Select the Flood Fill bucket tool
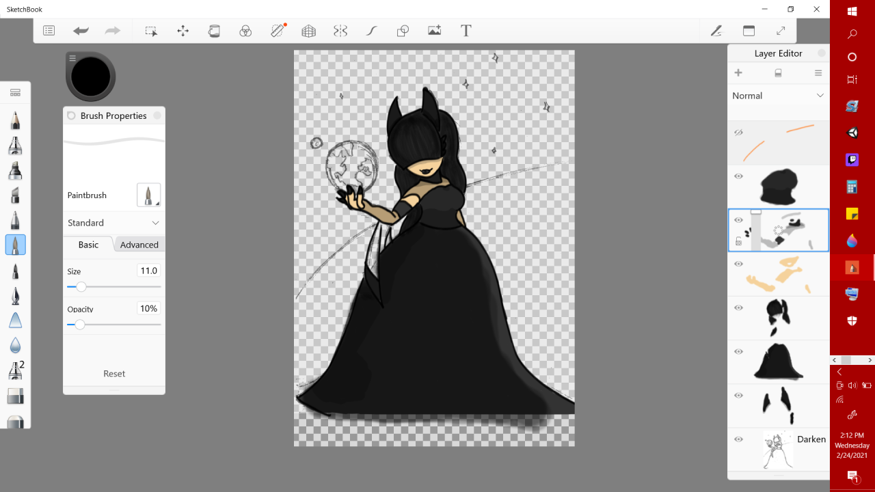875x492 pixels. [x=214, y=31]
